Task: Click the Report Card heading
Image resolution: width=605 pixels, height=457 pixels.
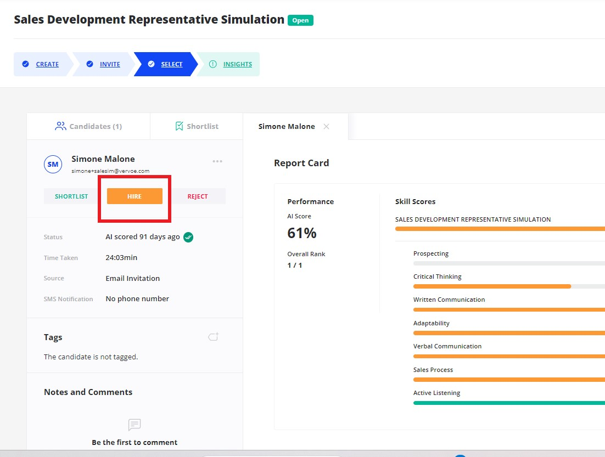Action: [x=301, y=163]
